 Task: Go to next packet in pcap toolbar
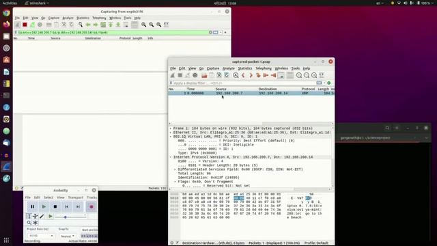click(x=251, y=75)
